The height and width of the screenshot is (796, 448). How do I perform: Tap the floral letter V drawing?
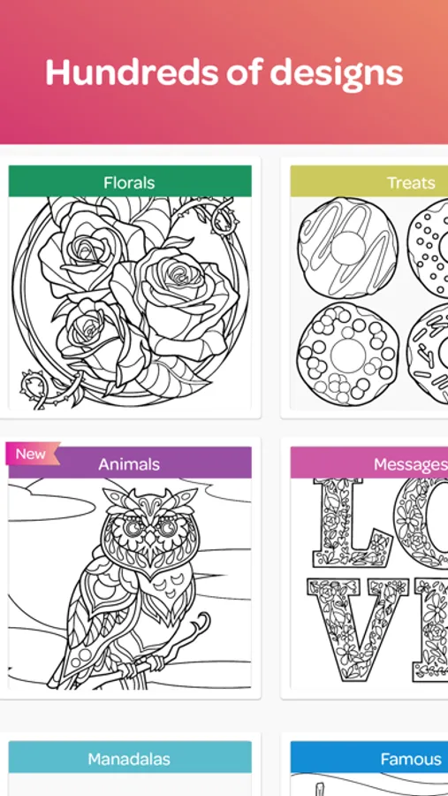coord(358,629)
